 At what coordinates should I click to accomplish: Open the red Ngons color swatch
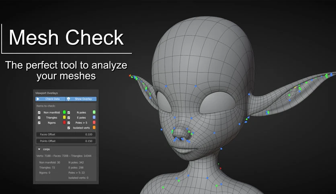pyautogui.click(x=64, y=122)
